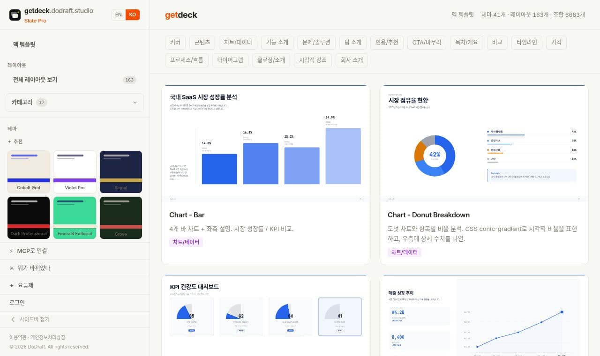Viewport: 600px width, 356px height.
Task: Filter by 프로세스/흐름 category
Action: (187, 60)
